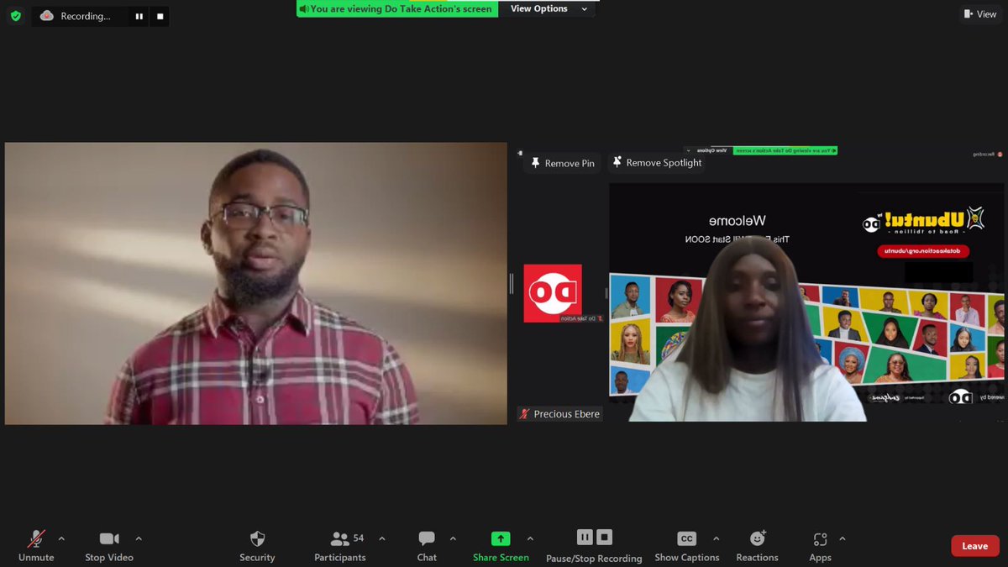Click the panel divider handle between videos
Viewport: 1008px width, 567px height.
pyautogui.click(x=511, y=283)
